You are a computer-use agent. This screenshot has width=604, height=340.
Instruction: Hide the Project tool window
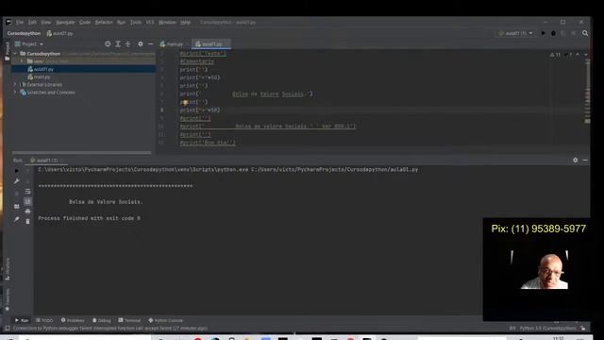151,44
